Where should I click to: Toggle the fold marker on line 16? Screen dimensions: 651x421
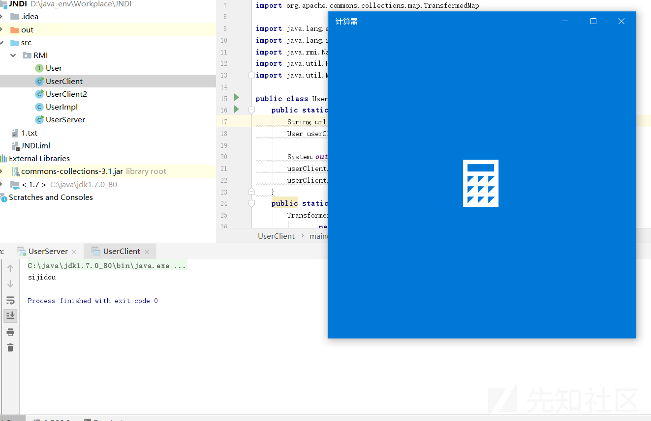(251, 110)
